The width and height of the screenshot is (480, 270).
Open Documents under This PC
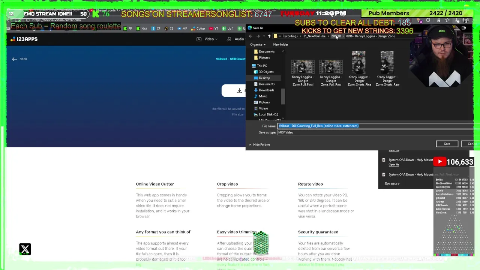point(264,84)
